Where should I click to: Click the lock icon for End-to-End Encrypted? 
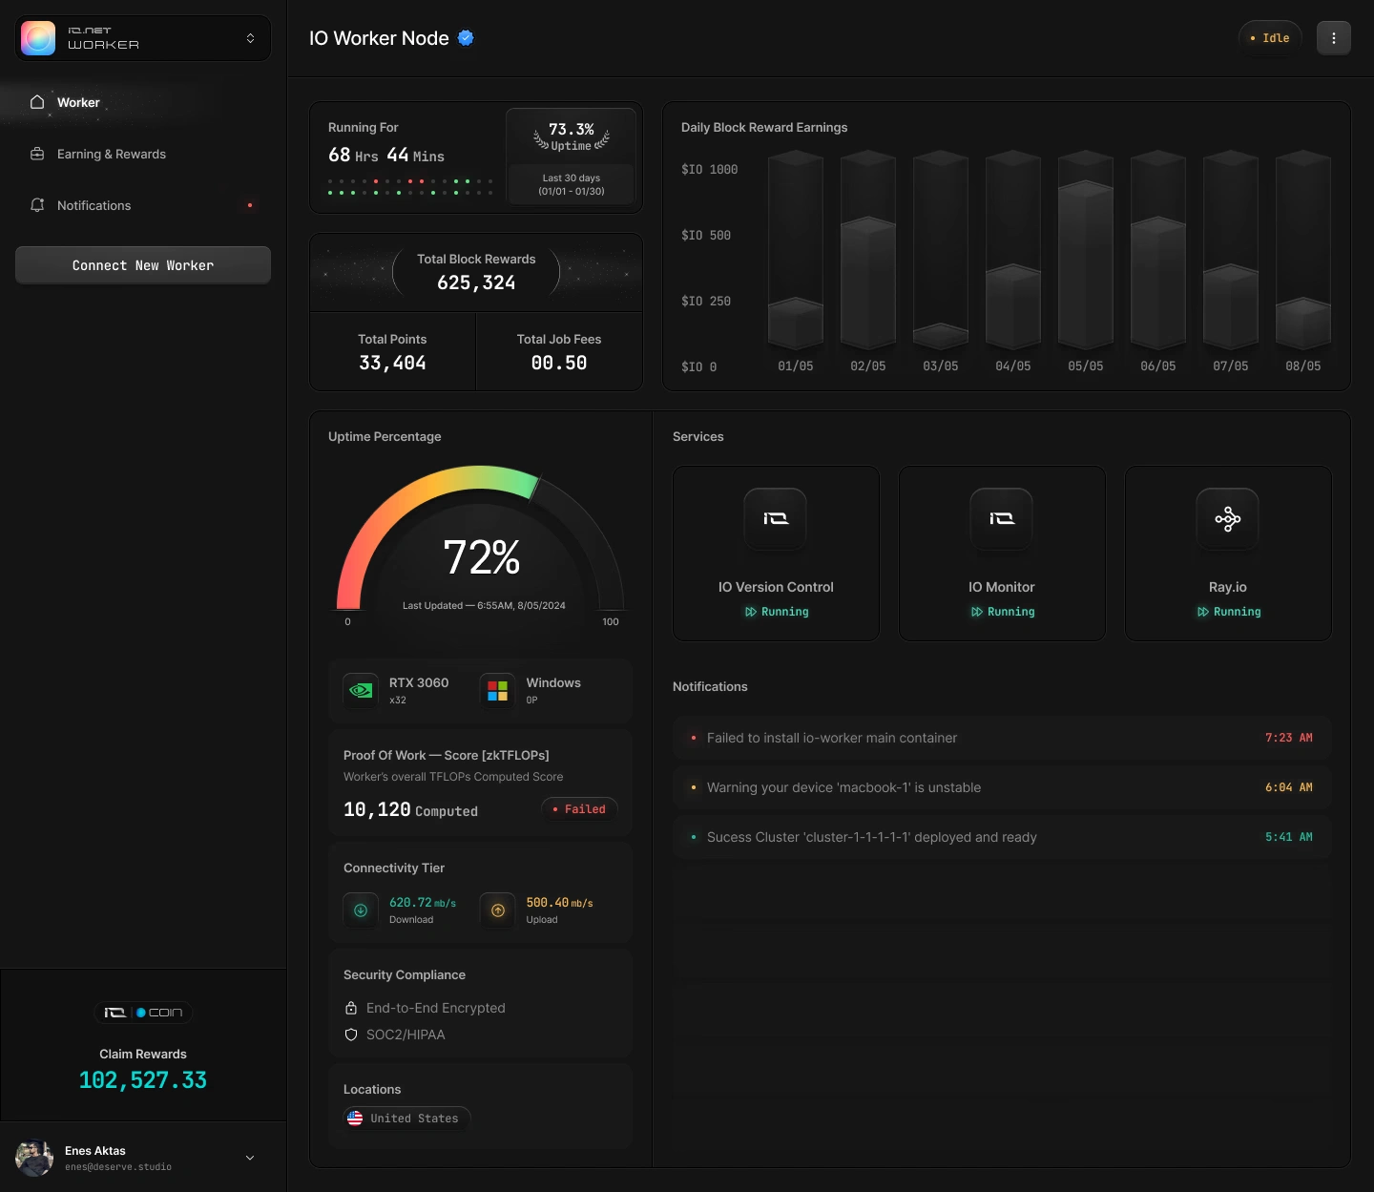point(351,1008)
